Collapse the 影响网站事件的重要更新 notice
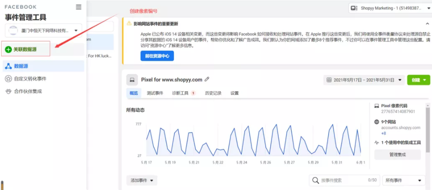The height and width of the screenshot is (190, 432). coord(427,24)
